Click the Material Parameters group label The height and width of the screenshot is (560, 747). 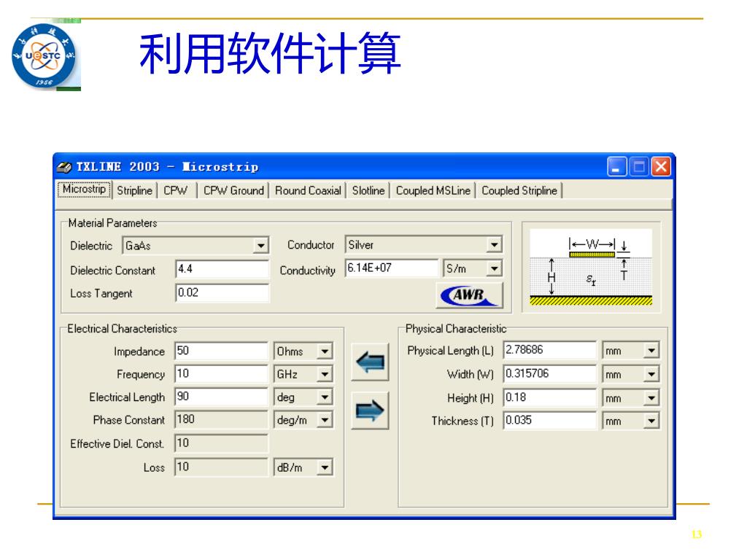coord(112,223)
